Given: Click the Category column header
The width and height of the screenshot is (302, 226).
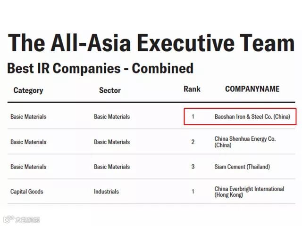Looking at the screenshot, I should pyautogui.click(x=28, y=90).
